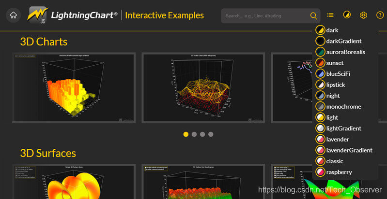Toggle the theme selector icon in header
387x199 pixels.
point(347,15)
